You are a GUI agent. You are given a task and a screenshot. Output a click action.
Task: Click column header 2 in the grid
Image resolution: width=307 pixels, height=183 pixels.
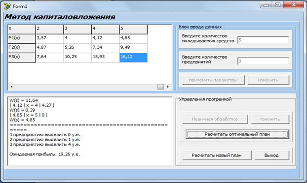coord(49,30)
